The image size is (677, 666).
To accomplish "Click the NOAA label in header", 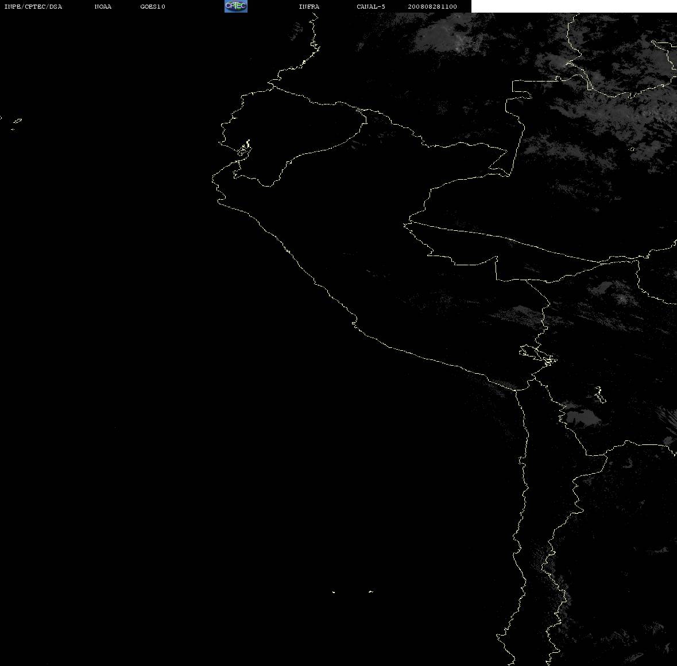I will pyautogui.click(x=103, y=6).
